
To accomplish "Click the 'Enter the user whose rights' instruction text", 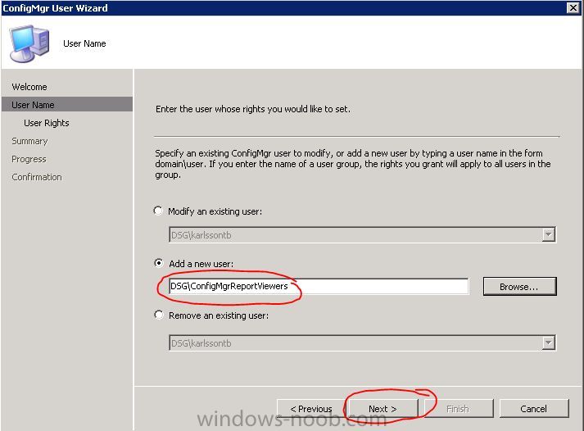I will pyautogui.click(x=253, y=109).
